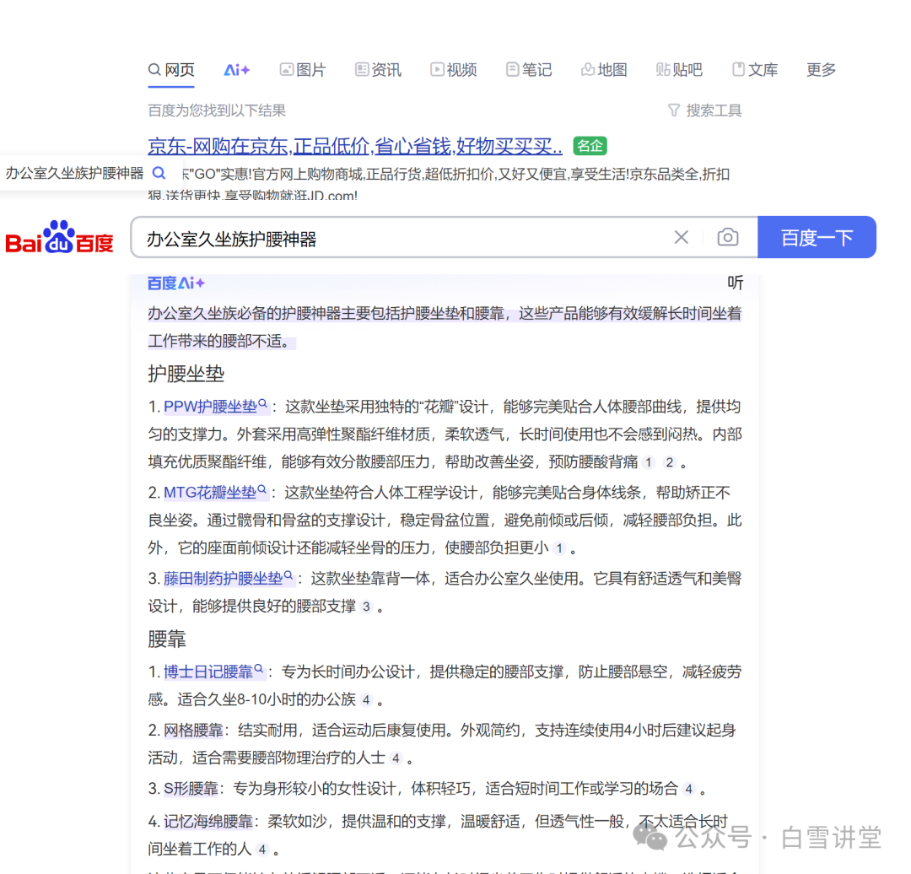The image size is (911, 874).
Task: Select the 笔记 notes tab
Action: [x=529, y=70]
